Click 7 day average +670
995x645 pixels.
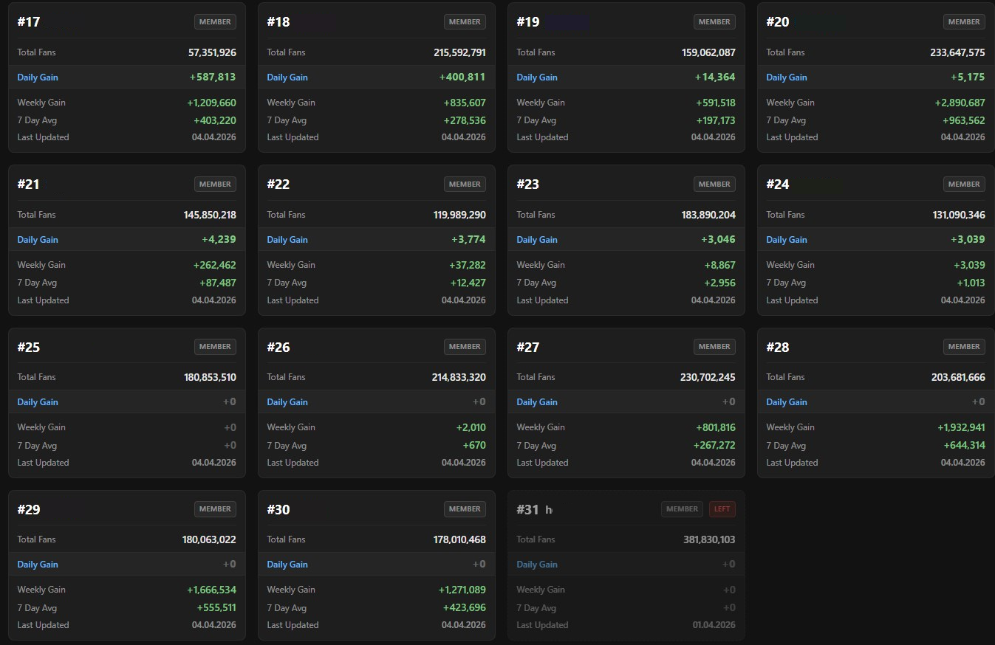point(474,445)
